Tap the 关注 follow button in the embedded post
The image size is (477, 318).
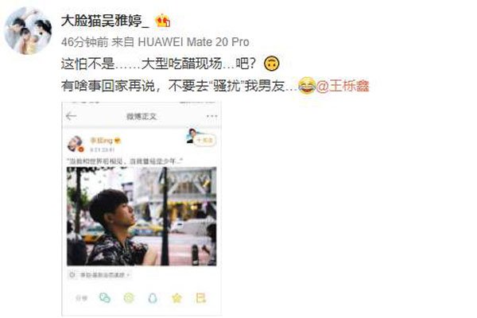click(205, 140)
